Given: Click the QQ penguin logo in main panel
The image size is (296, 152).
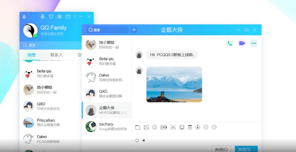Looking at the screenshot, I should point(24,17).
